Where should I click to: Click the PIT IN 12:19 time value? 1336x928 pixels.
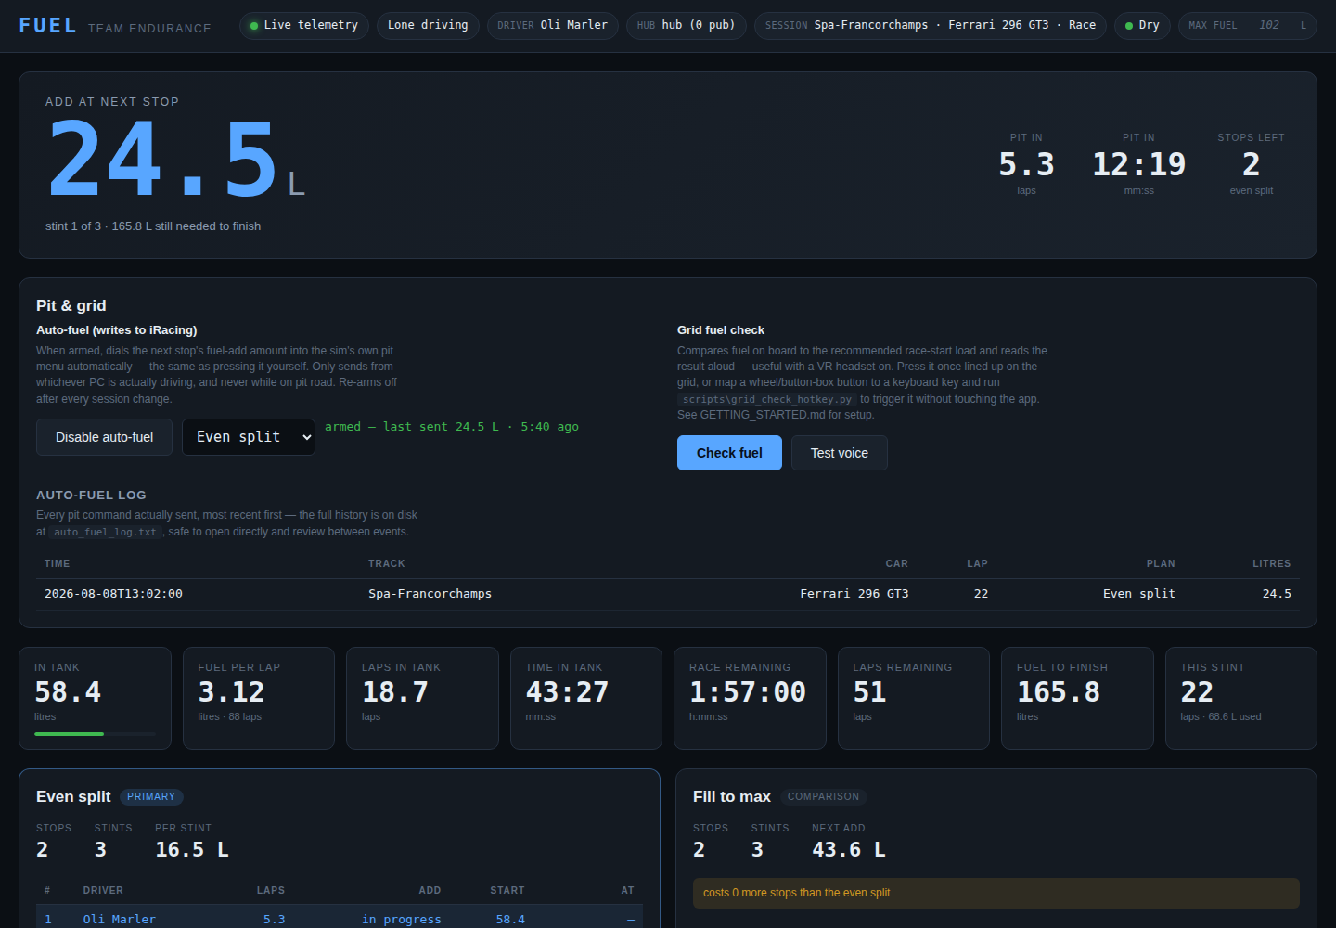pos(1139,164)
